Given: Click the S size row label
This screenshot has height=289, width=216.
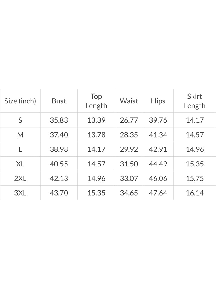Looking at the screenshot, I should pos(20,120).
